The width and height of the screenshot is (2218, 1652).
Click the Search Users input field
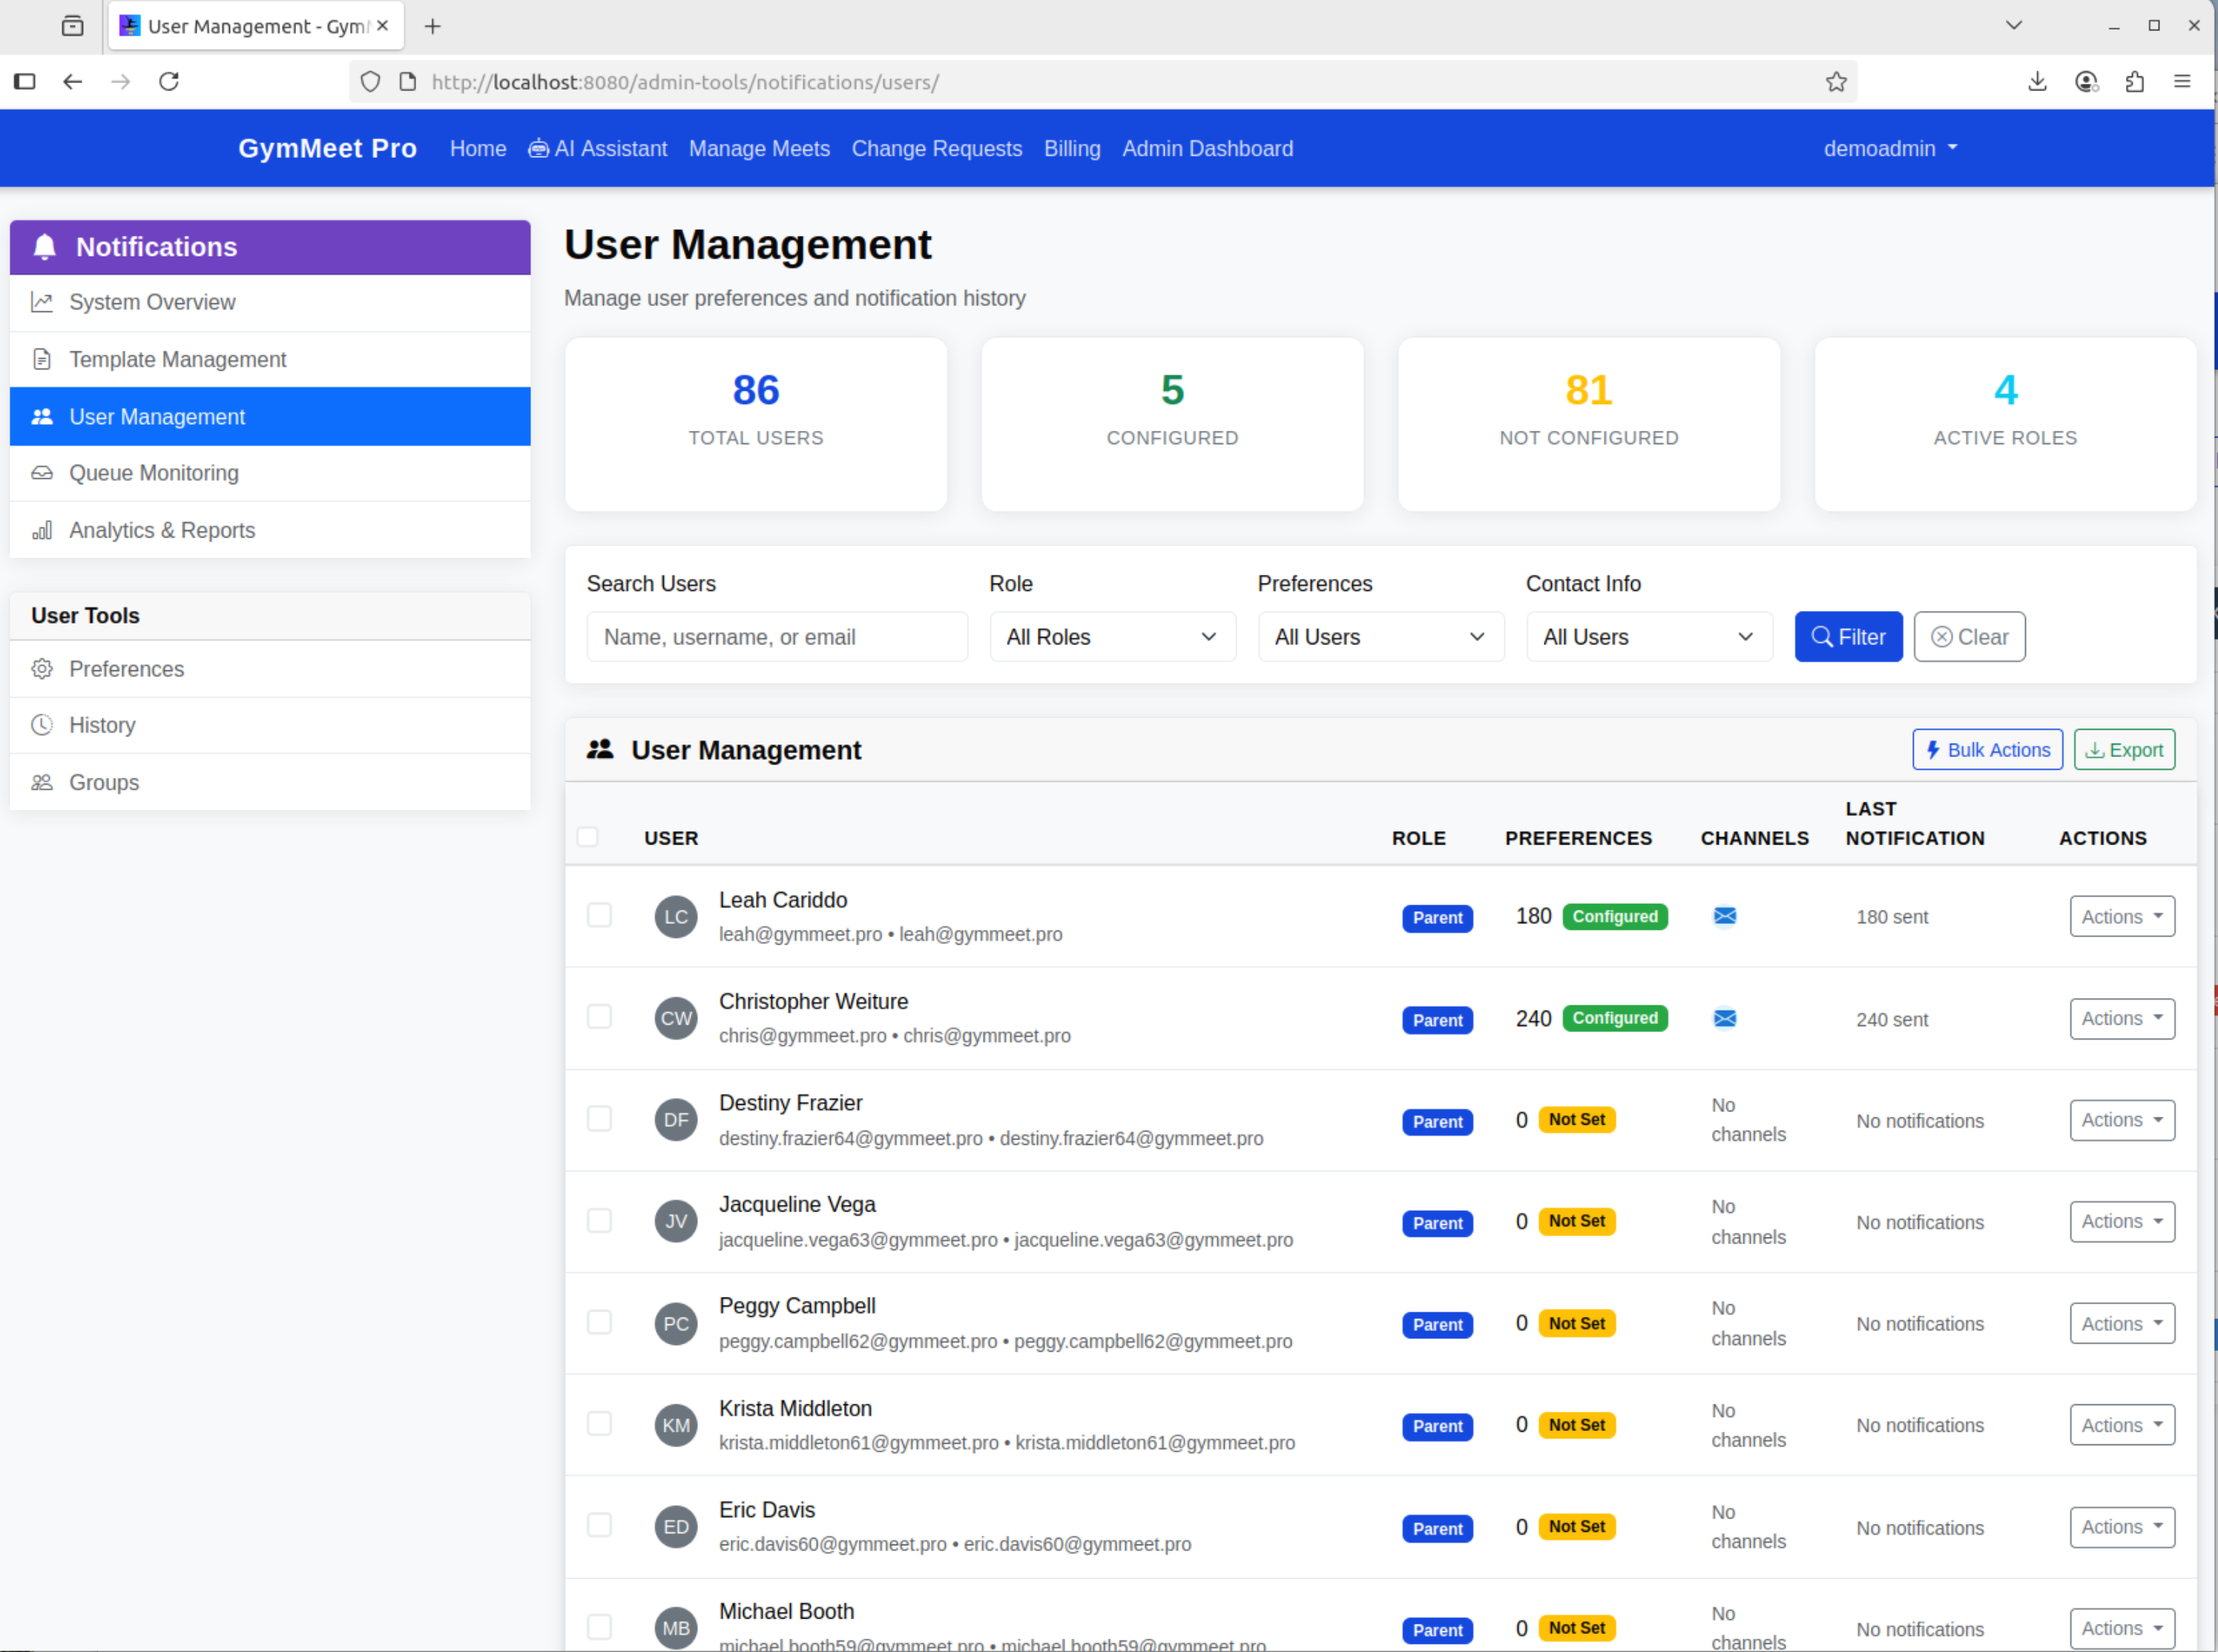point(777,637)
